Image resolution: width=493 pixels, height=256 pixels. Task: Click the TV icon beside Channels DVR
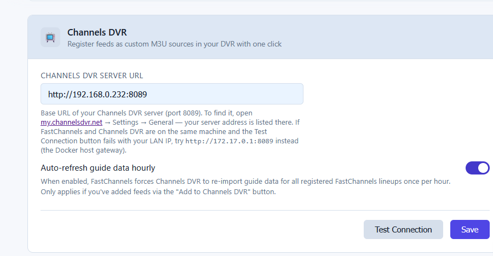tap(50, 37)
